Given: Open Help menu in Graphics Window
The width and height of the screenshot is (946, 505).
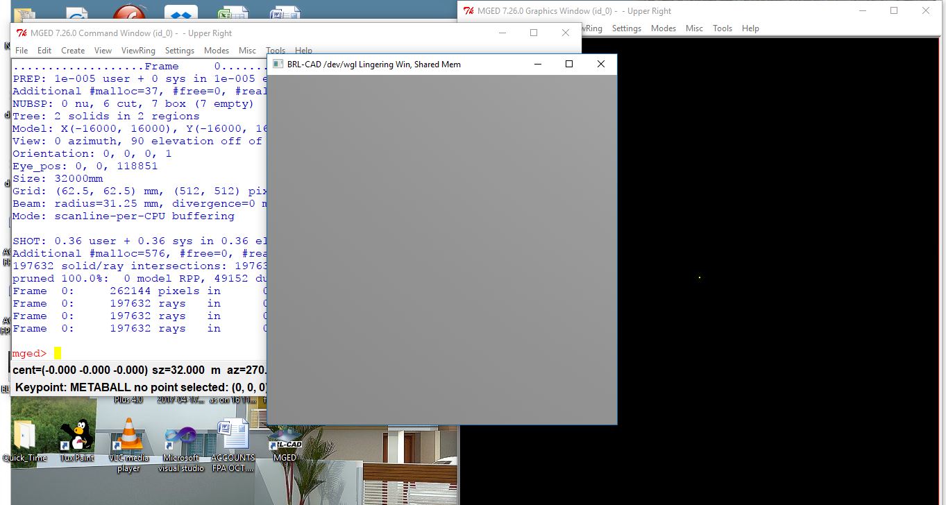Looking at the screenshot, I should click(750, 28).
